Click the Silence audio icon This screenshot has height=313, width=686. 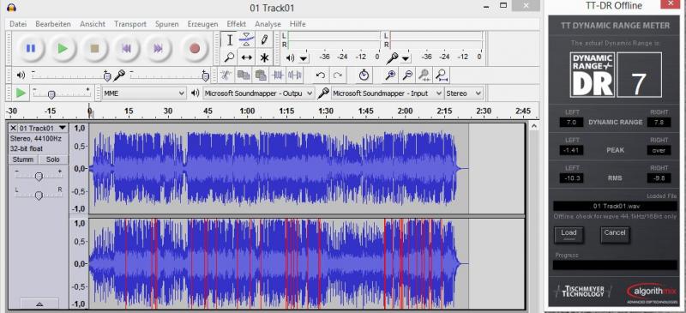(295, 75)
